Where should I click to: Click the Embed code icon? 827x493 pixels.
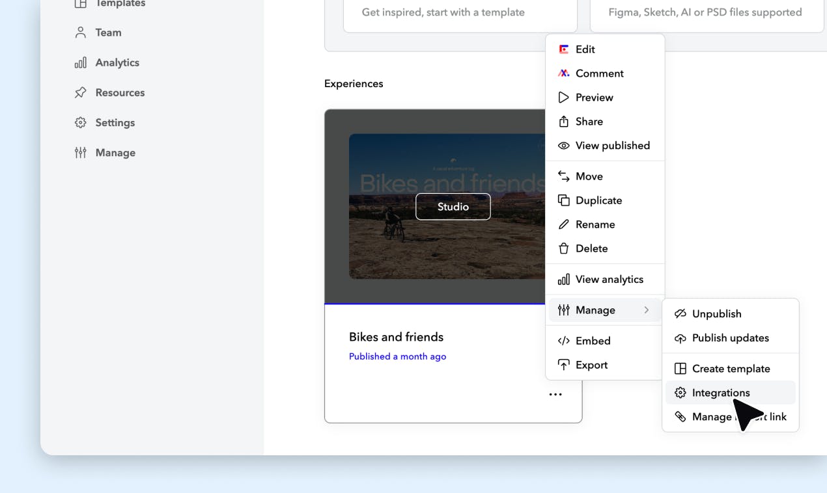[x=564, y=341]
